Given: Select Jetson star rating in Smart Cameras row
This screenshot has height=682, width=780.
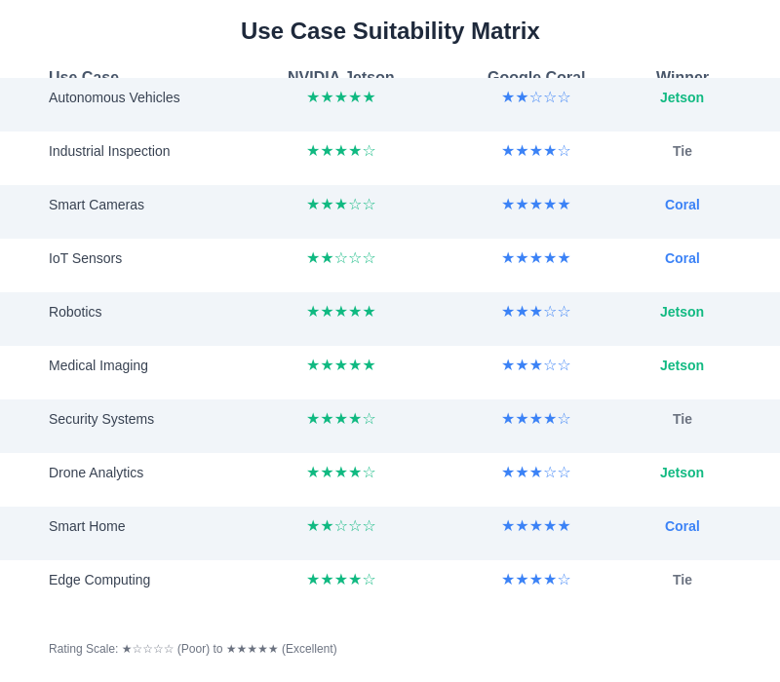Looking at the screenshot, I should 340,205.
